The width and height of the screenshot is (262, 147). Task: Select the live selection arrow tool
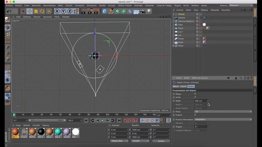23,11
